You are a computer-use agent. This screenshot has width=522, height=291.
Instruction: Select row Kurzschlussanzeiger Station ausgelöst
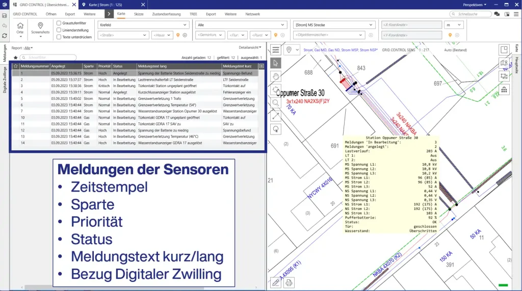(135, 92)
